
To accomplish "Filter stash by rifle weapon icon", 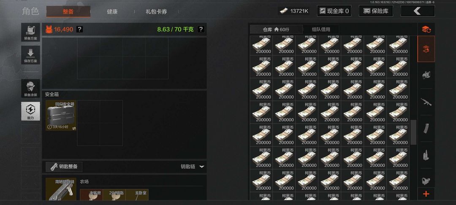I will click(x=426, y=102).
